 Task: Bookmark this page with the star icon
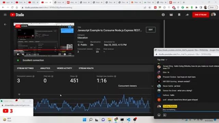[150, 8]
